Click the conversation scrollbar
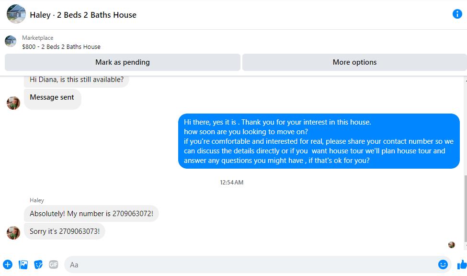This screenshot has height=276, width=467. pos(466,208)
